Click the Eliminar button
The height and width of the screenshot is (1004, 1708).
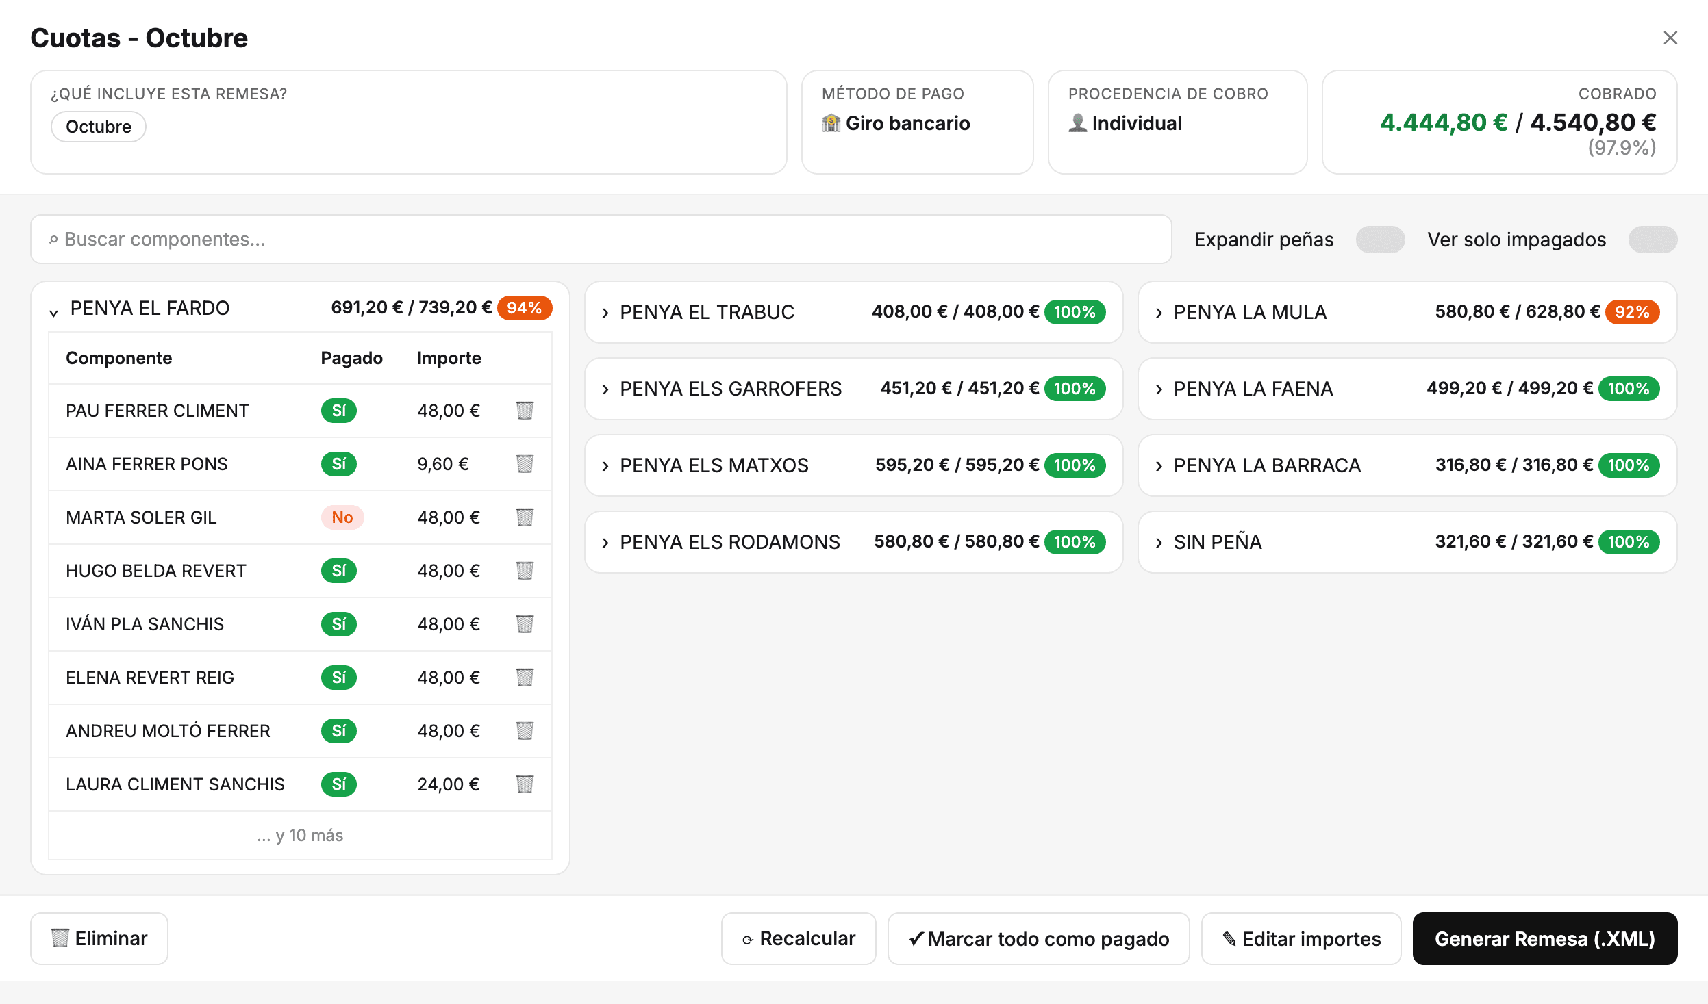point(99,938)
